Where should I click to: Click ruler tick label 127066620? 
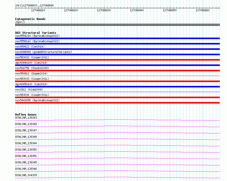click(x=71, y=10)
